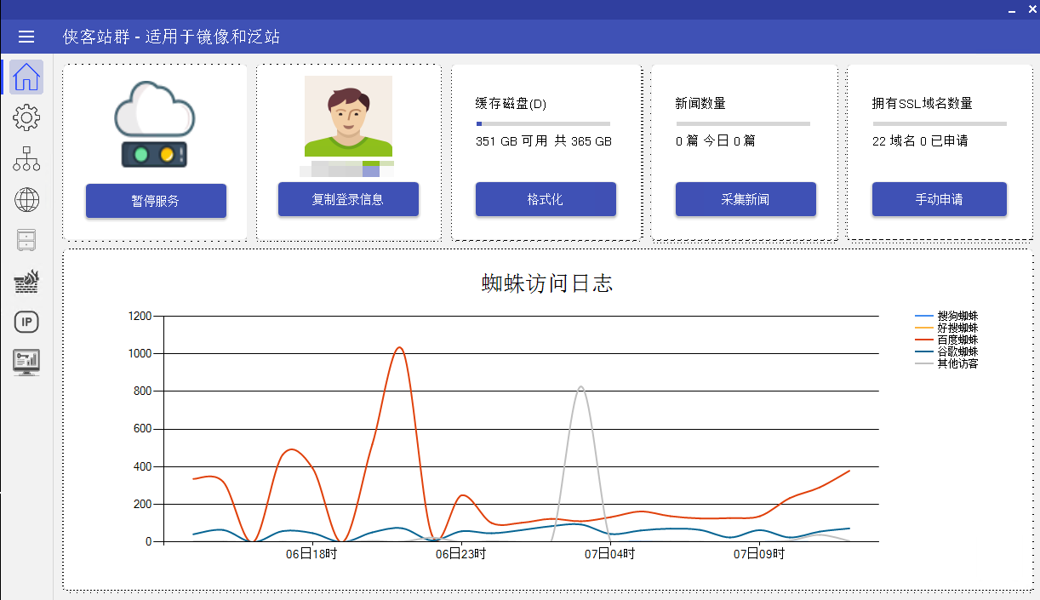
Task: Open the firewall sidebar icon
Action: (26, 282)
